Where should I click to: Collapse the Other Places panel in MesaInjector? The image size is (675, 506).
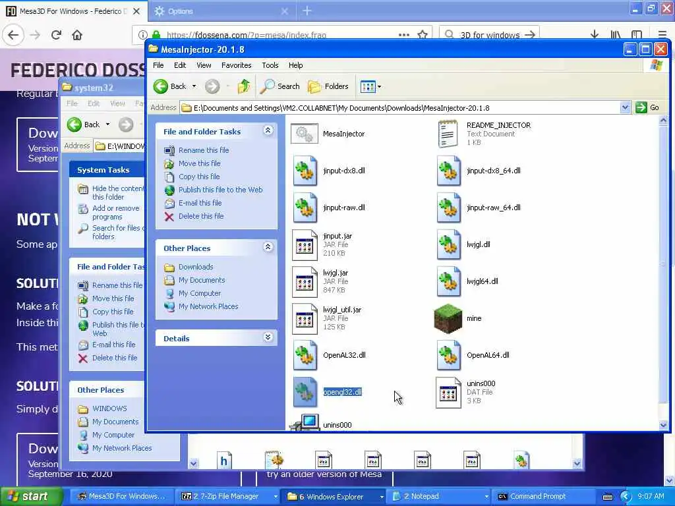[268, 247]
